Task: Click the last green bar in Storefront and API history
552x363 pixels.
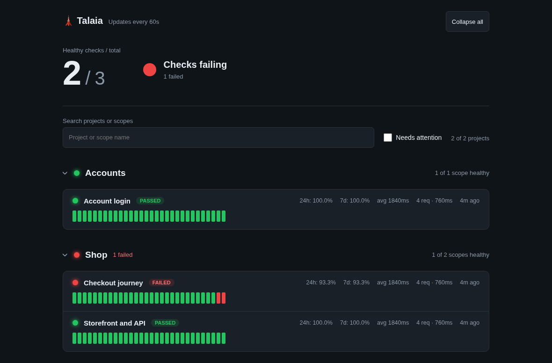Action: pos(224,338)
